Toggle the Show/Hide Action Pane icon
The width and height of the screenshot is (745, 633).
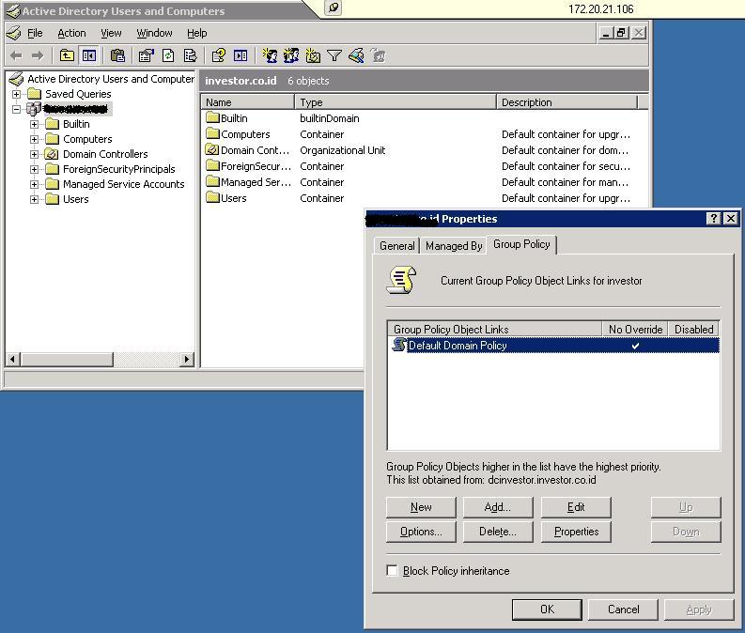241,56
